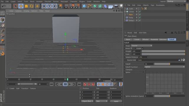This screenshot has width=189, height=106.
Task: Switch to the Parameter tab
Action: (x=154, y=39)
